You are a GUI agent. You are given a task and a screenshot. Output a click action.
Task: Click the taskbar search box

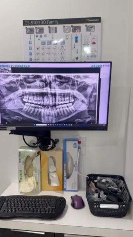coord(42,125)
